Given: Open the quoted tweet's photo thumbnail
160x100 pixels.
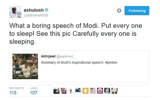Looking at the screenshot, I should [25, 66].
